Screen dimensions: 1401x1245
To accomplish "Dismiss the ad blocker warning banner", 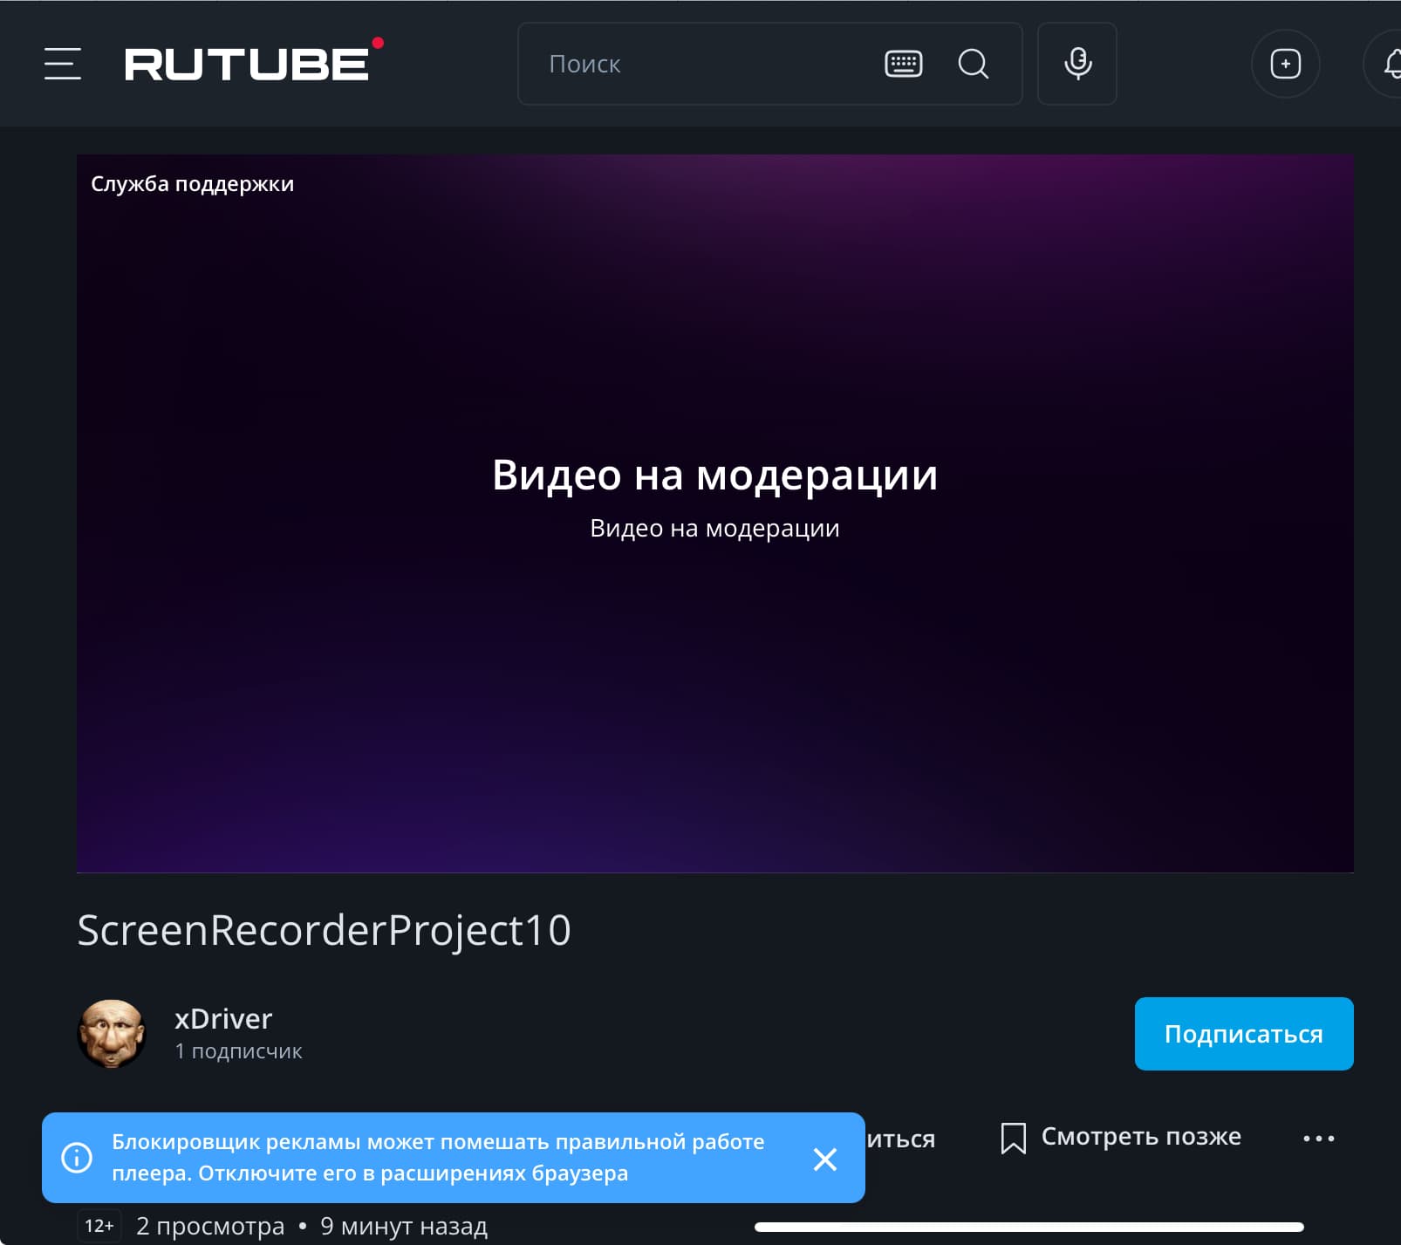I will coord(824,1159).
